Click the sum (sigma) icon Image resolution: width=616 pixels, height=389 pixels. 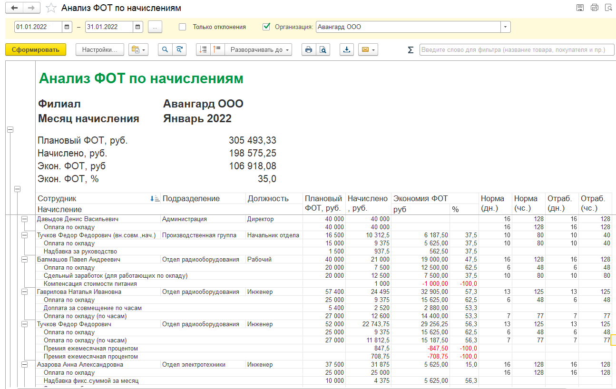(411, 50)
